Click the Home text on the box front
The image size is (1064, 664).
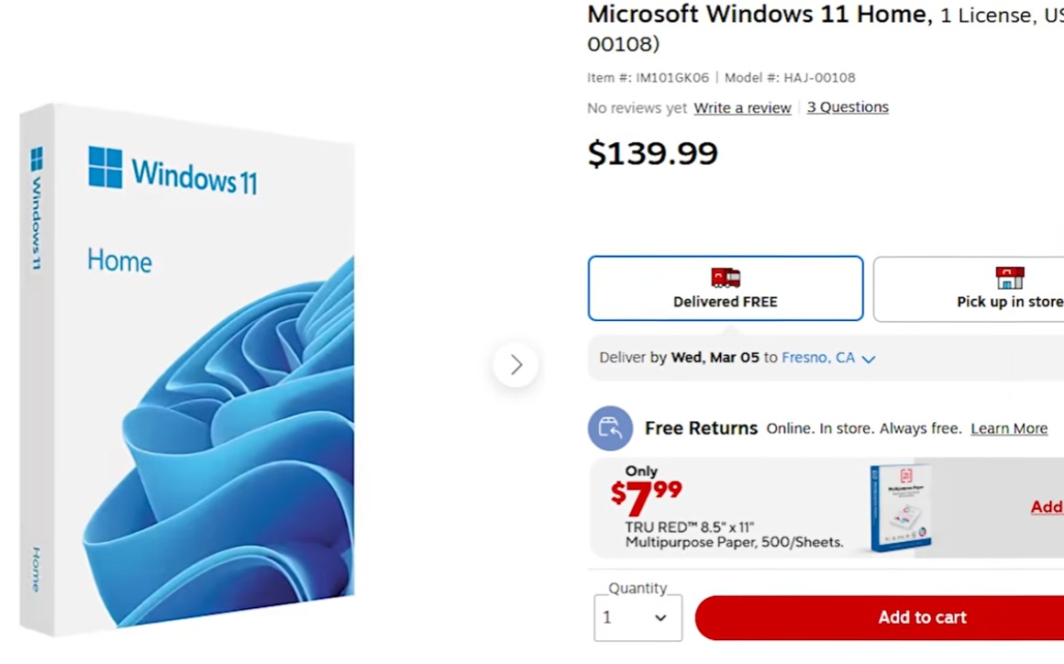[x=119, y=261]
